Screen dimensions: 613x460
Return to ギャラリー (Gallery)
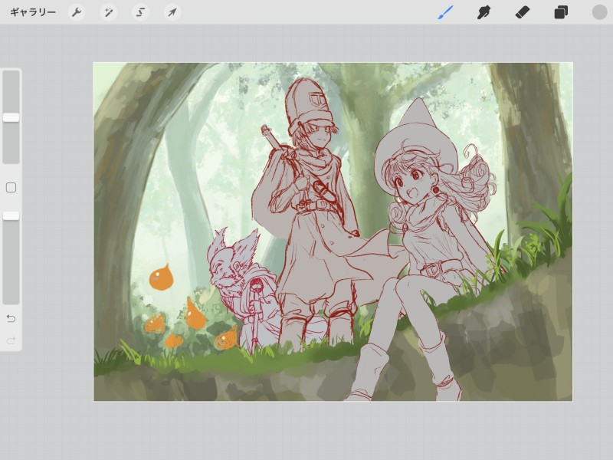coord(32,12)
